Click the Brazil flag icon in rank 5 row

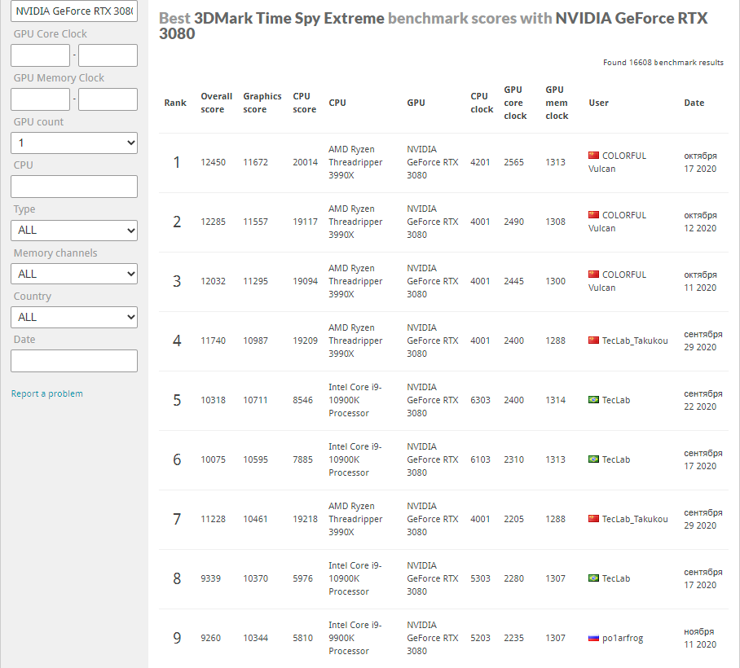[593, 399]
